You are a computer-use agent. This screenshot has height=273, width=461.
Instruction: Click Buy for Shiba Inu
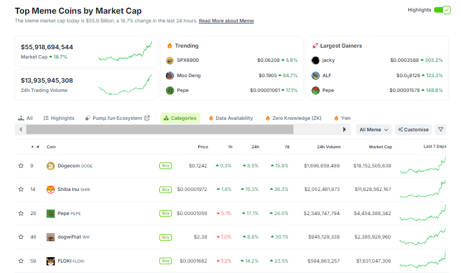165,189
